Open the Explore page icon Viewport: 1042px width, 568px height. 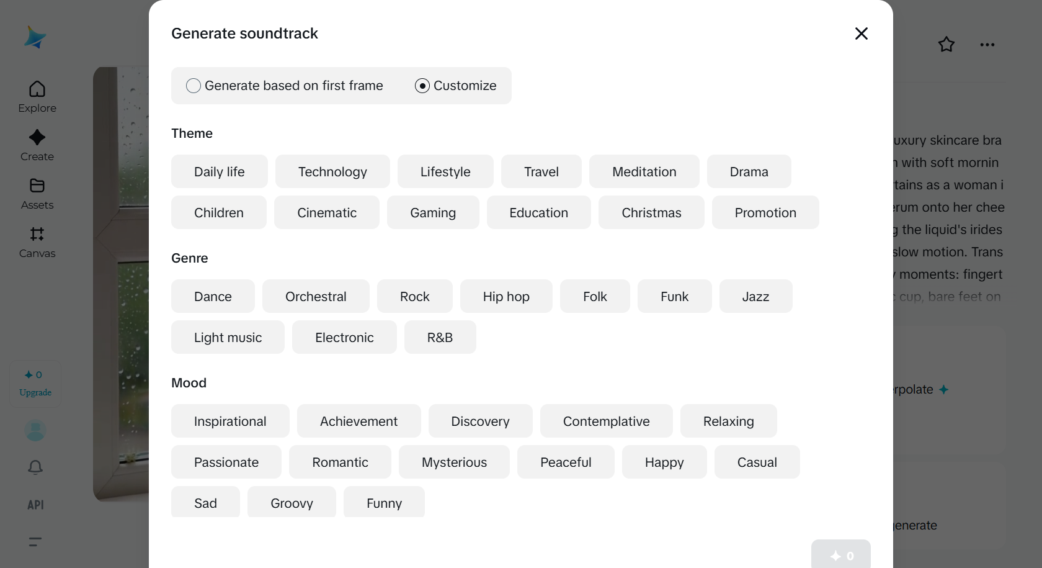37,89
